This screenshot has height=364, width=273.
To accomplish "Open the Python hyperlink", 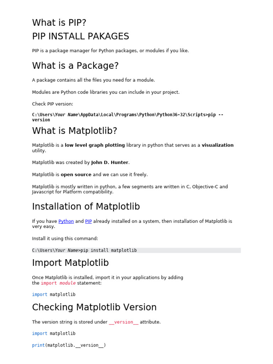I will pyautogui.click(x=66, y=221).
